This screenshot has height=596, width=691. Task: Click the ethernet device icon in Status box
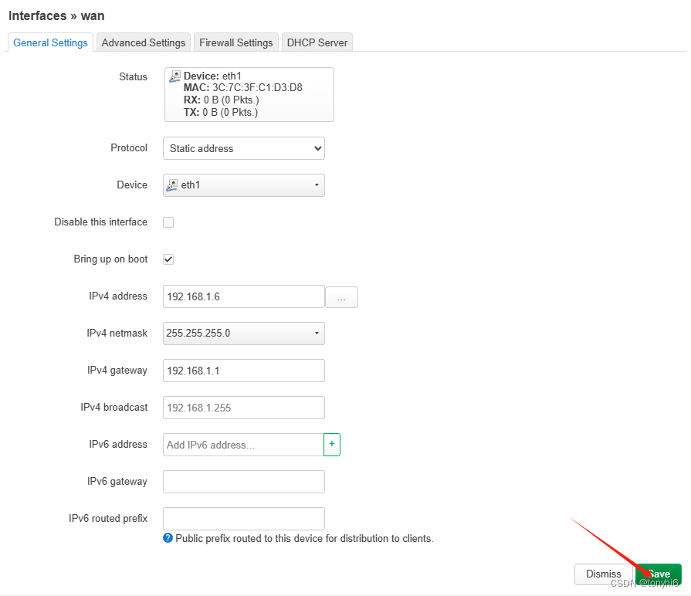pos(174,76)
